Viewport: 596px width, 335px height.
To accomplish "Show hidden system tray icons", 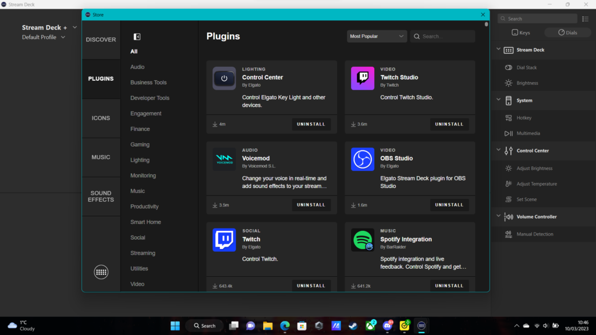I will pos(517,326).
